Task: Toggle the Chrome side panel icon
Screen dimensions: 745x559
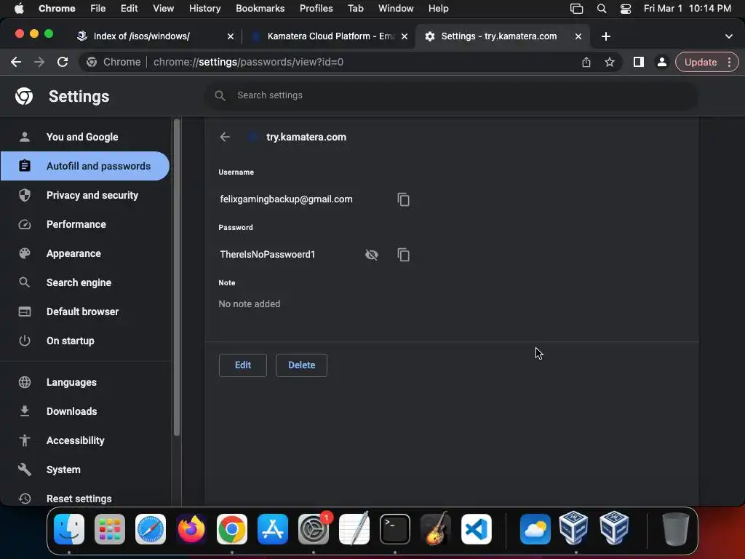Action: coord(639,62)
